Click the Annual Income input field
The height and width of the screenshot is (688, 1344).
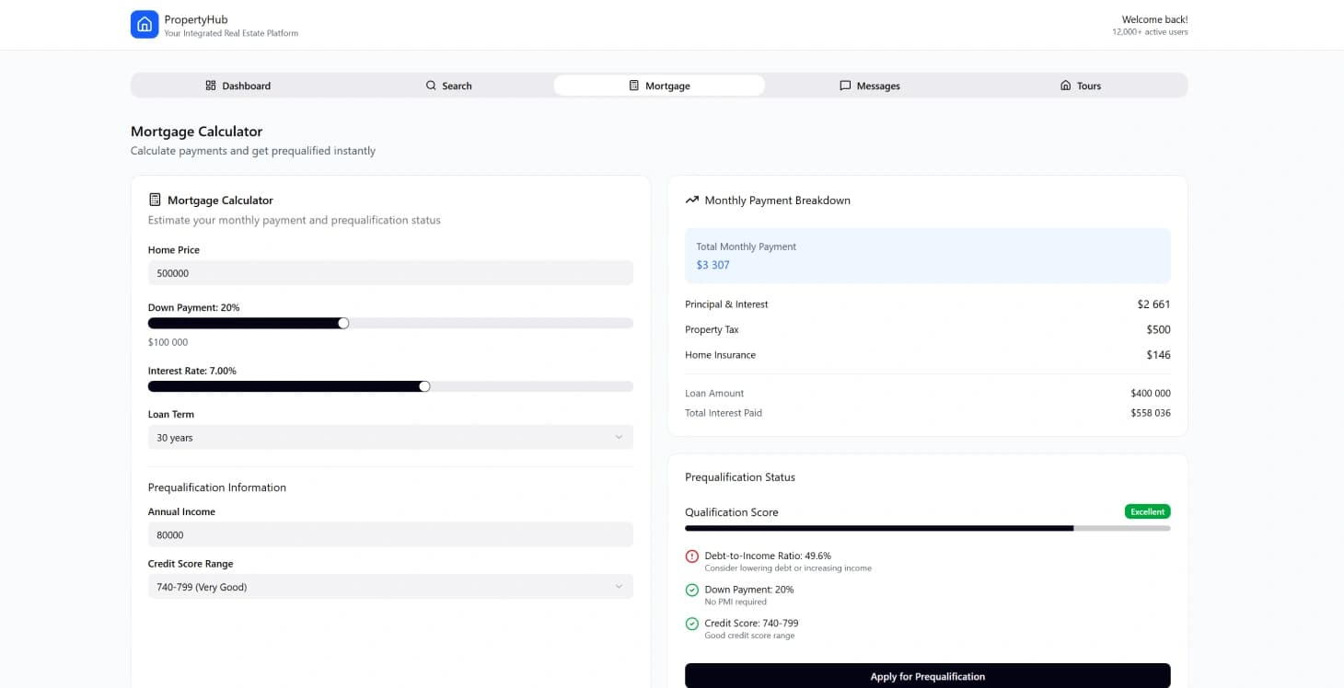[x=390, y=534]
